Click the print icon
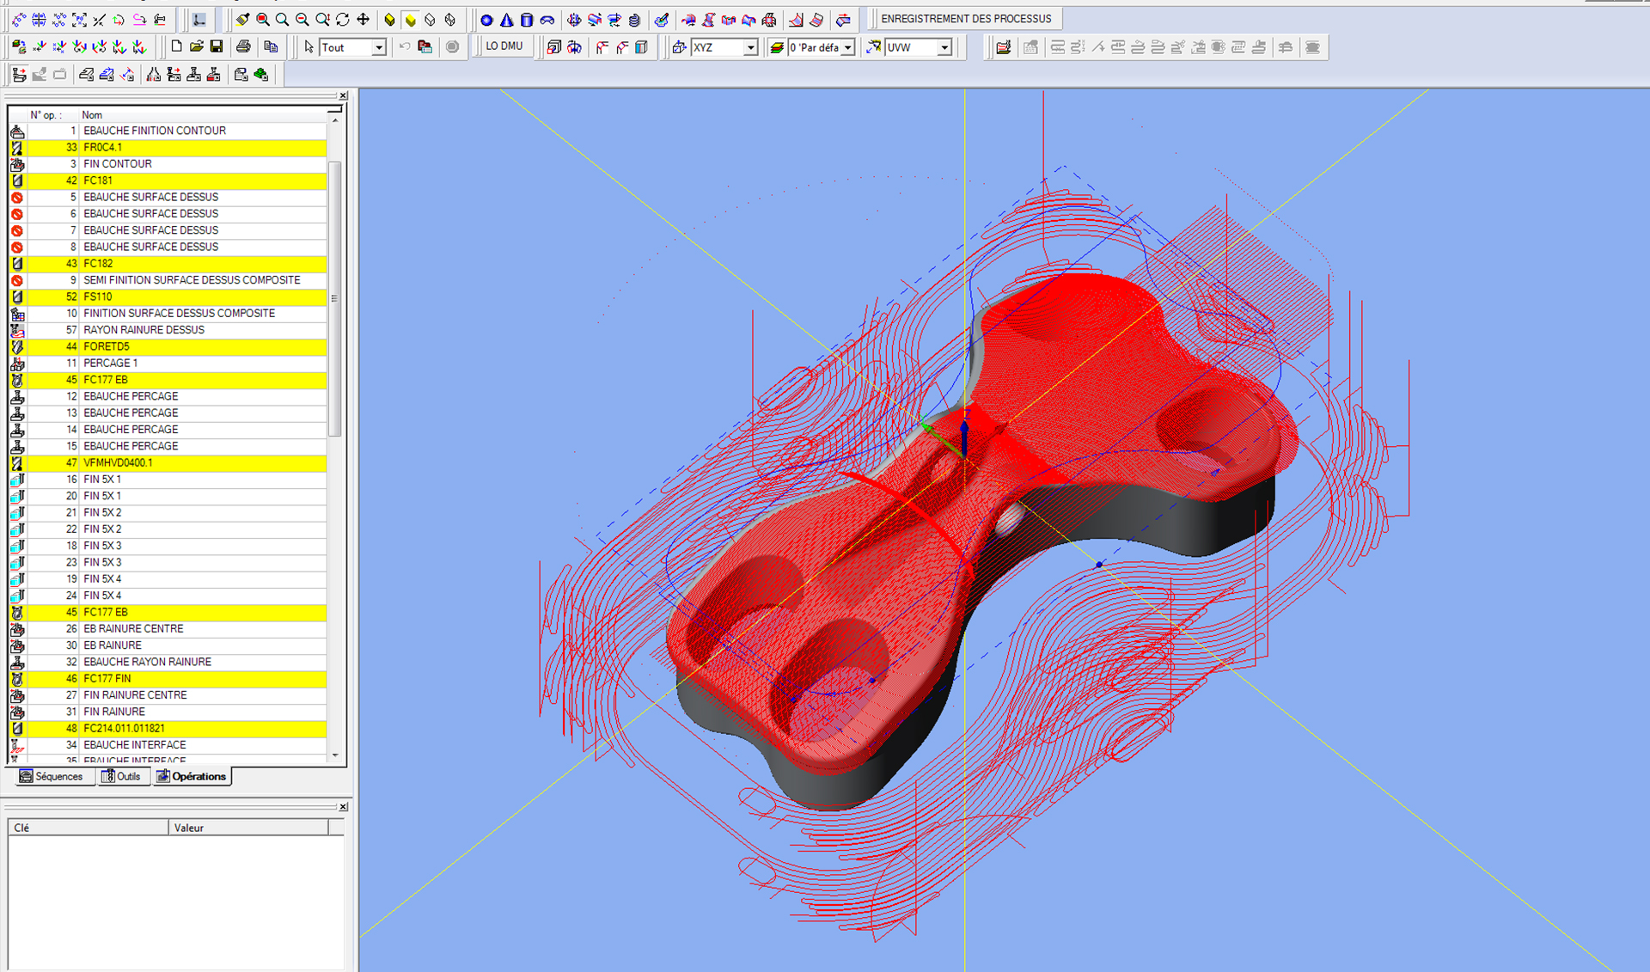This screenshot has width=1650, height=972. click(x=243, y=46)
